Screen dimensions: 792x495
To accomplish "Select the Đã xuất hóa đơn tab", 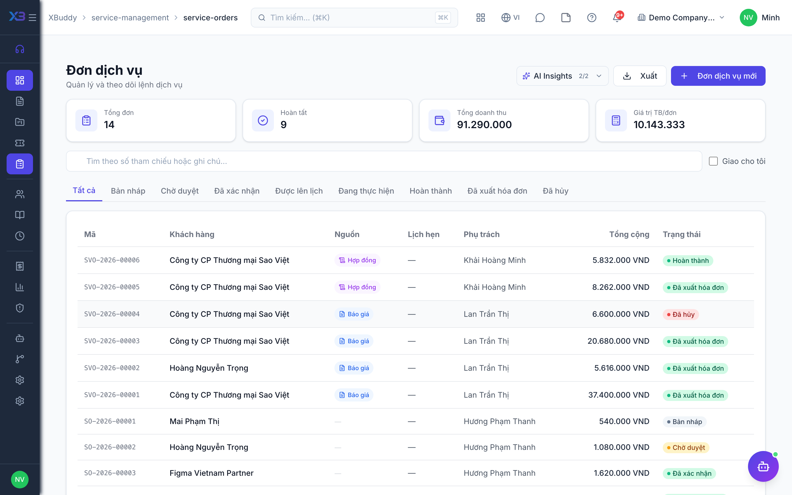I will pos(497,191).
